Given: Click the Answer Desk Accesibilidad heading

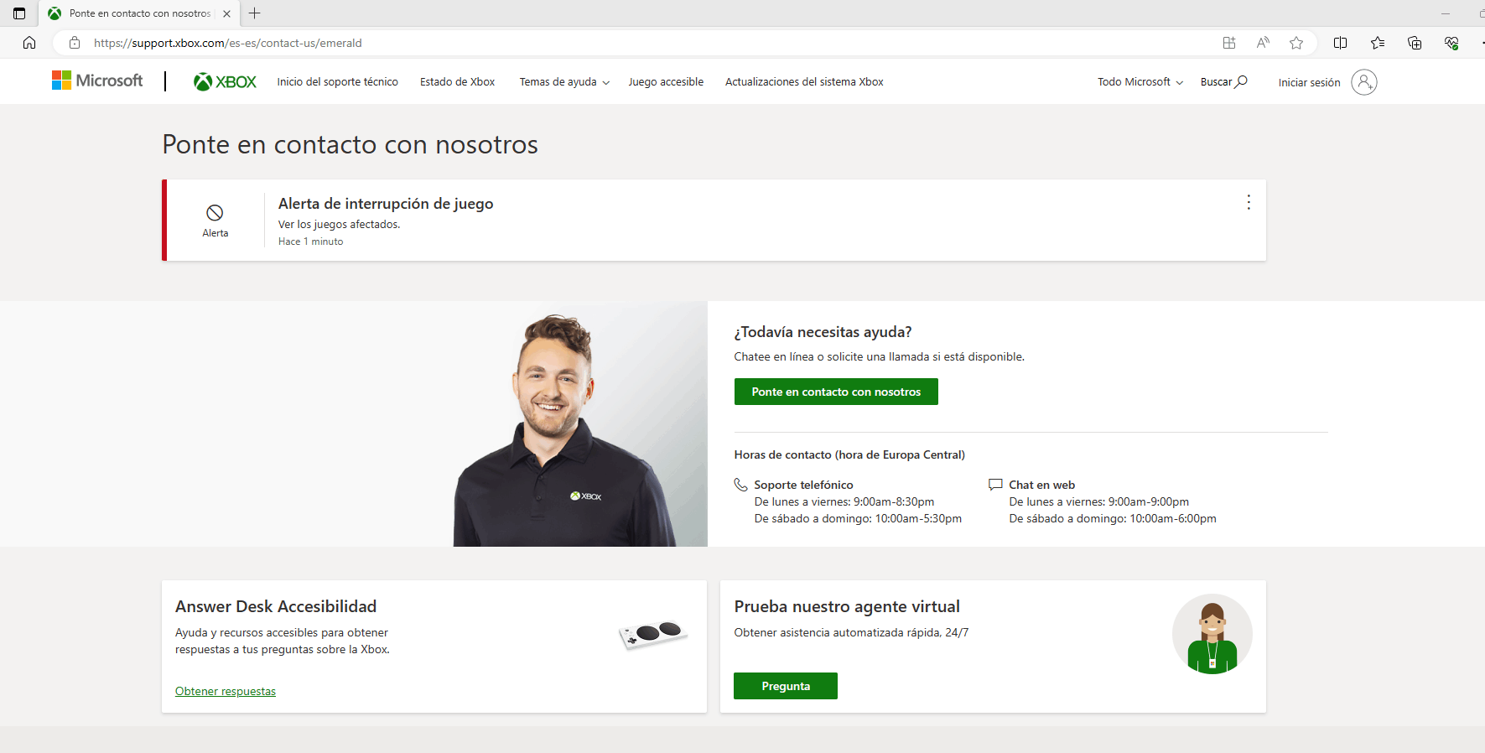Looking at the screenshot, I should pos(276,606).
